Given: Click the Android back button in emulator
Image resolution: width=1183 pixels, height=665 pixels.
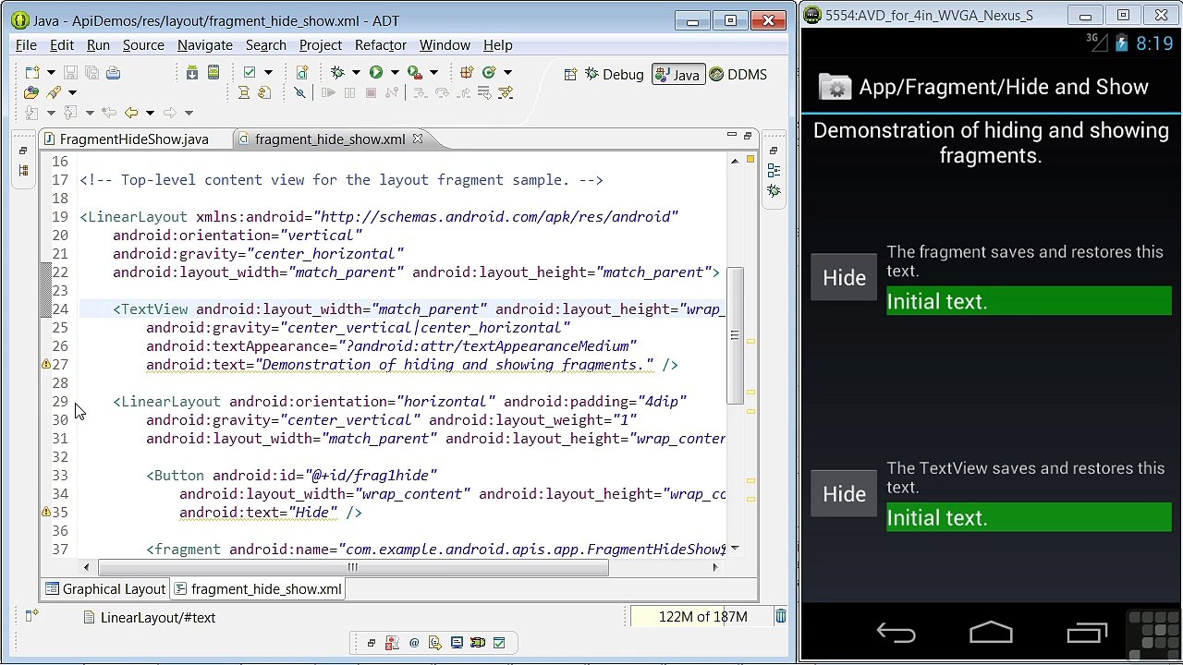Looking at the screenshot, I should 896,634.
